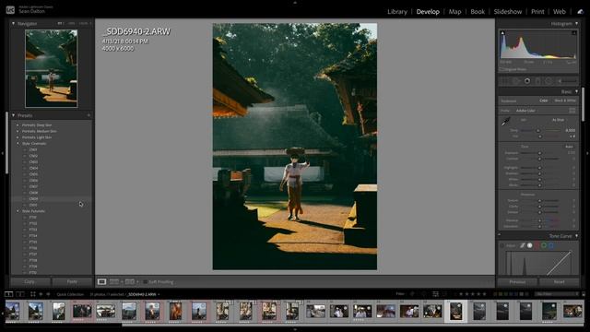Select the white point curve channel

530,245
